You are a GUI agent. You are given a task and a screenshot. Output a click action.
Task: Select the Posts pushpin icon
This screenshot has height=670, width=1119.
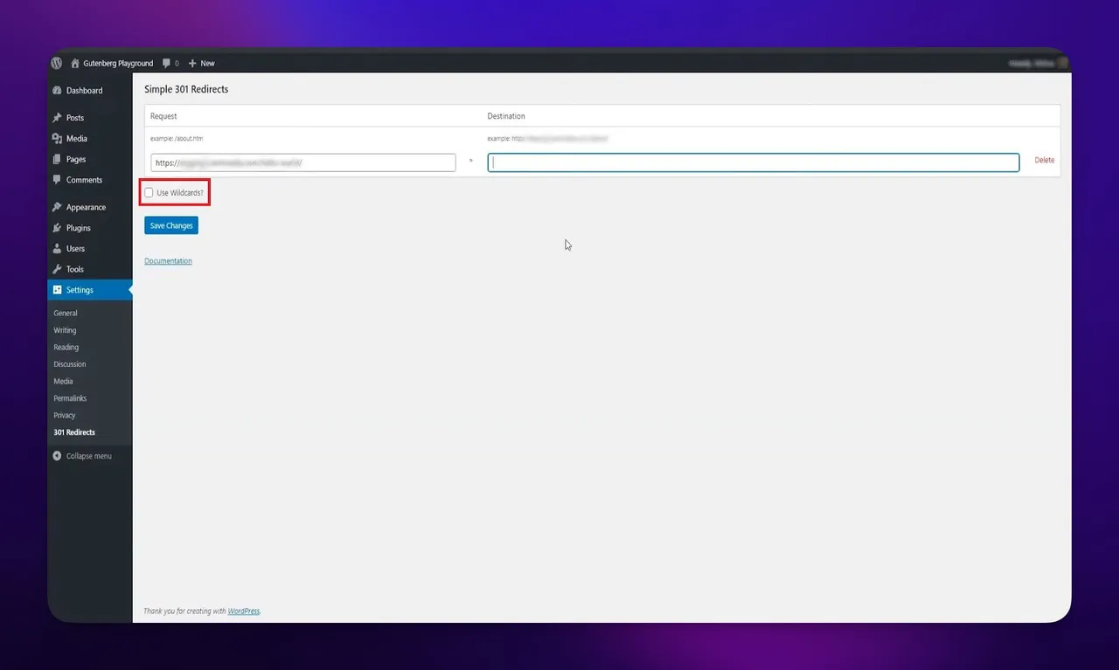click(57, 118)
